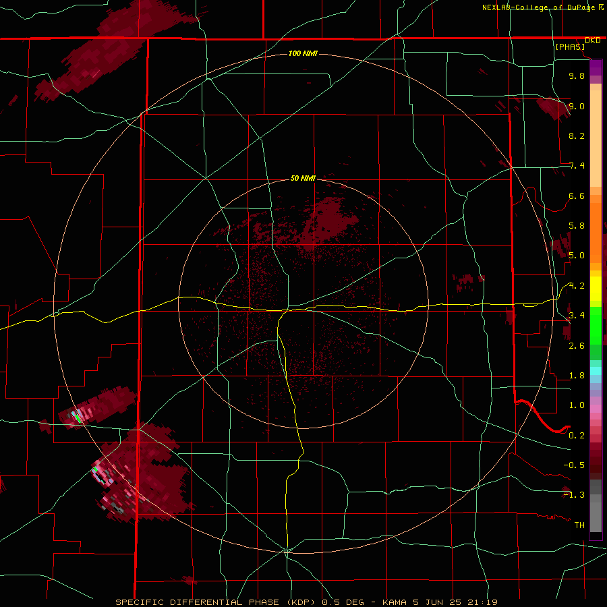Pick the gray band at the scale bottom
The width and height of the screenshot is (607, 607).
tap(596, 517)
